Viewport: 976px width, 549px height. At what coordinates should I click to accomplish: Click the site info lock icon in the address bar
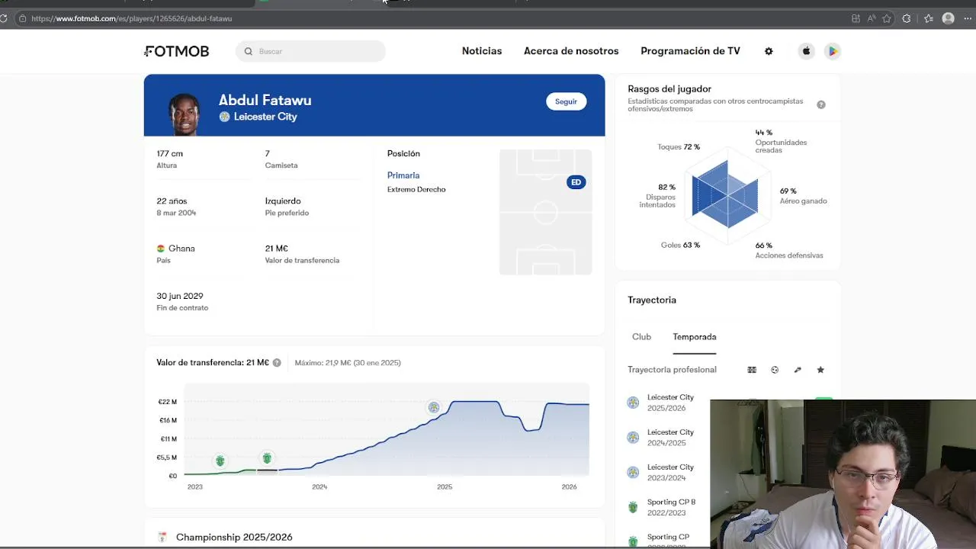pyautogui.click(x=22, y=18)
